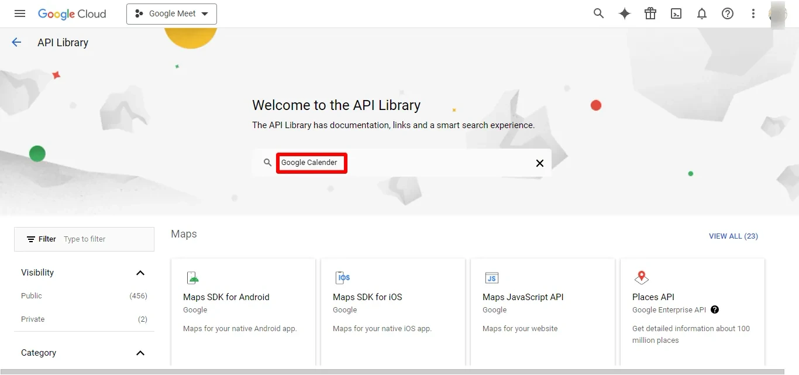
Task: Click the "Welcome to the API Library" heading
Action: (336, 105)
